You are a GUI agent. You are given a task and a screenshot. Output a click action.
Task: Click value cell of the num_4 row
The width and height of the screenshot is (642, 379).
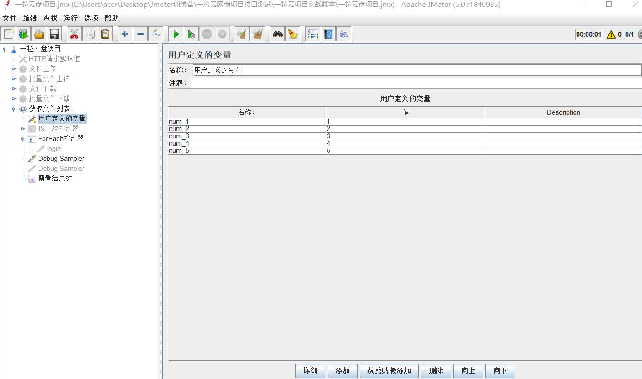click(405, 143)
